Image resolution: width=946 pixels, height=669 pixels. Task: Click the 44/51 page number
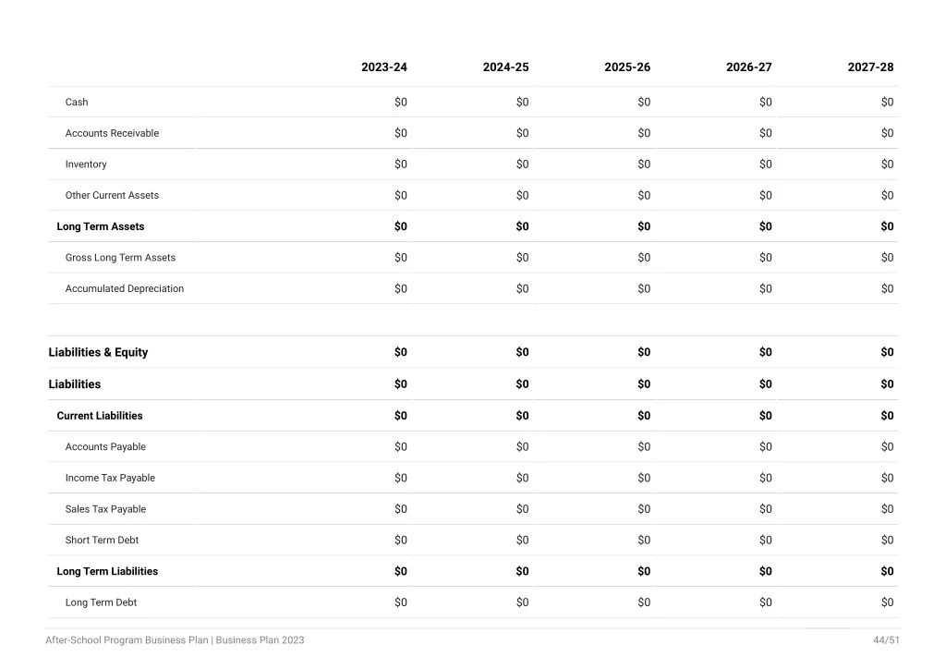pos(886,640)
